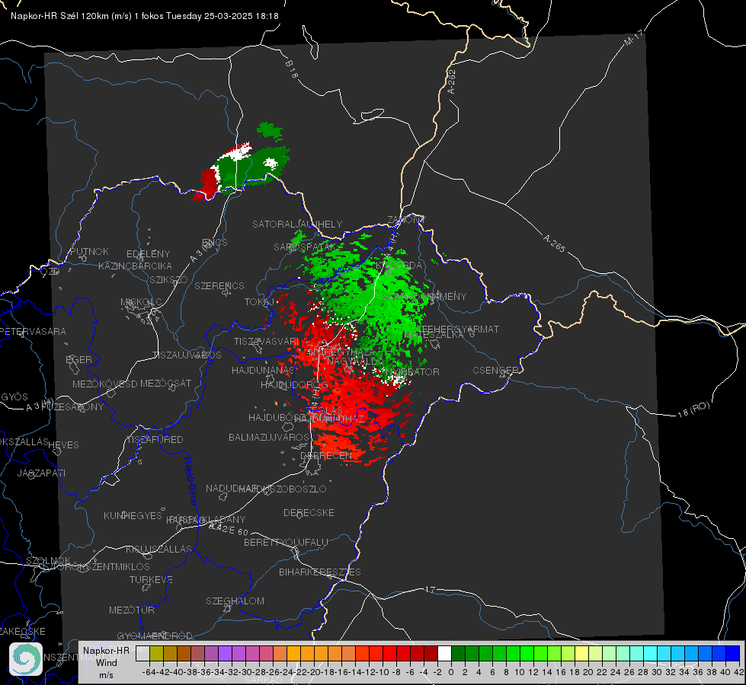746x685 pixels.
Task: Click the MISKOLC city label
Action: click(x=141, y=302)
